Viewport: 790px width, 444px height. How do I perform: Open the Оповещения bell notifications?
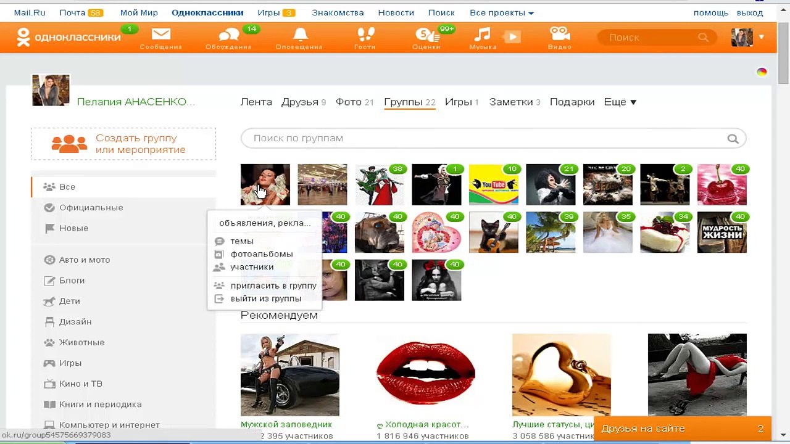tap(299, 38)
